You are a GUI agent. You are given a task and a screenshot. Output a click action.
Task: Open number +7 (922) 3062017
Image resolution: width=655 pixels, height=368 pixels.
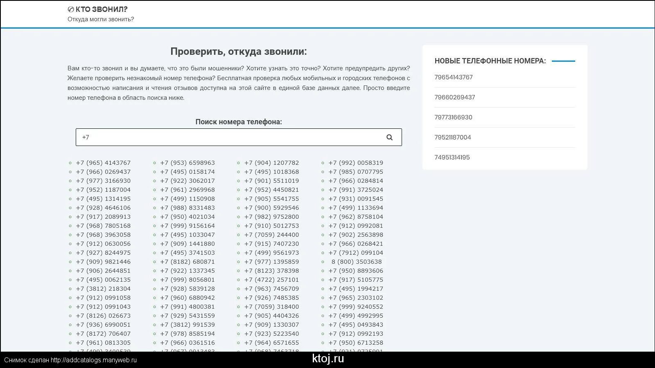pyautogui.click(x=187, y=181)
